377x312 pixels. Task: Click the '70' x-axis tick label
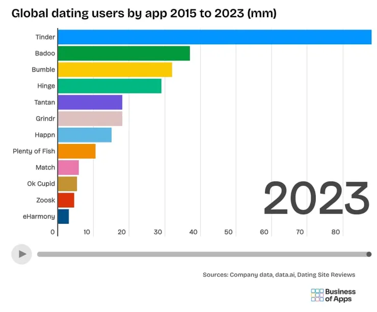tap(300, 232)
